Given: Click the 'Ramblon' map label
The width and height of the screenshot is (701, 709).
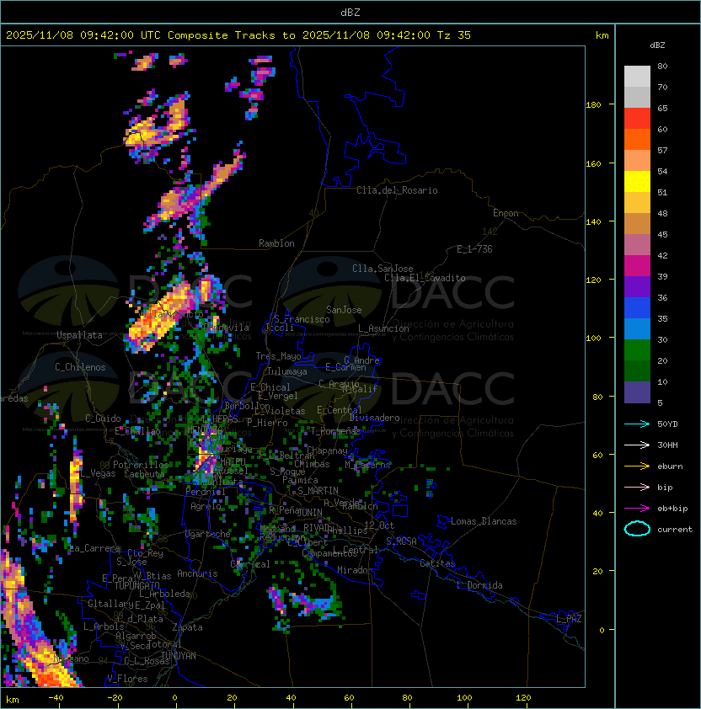Looking at the screenshot, I should 276,243.
